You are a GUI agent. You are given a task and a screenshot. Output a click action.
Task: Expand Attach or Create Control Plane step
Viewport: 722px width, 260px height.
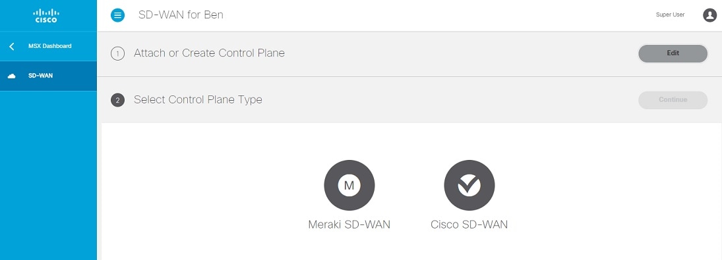[x=409, y=54]
